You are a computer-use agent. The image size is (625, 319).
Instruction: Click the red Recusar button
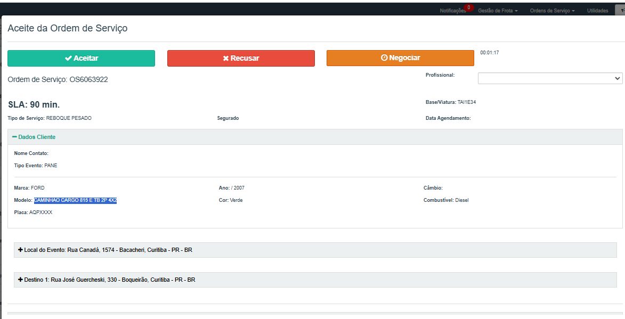(x=241, y=58)
